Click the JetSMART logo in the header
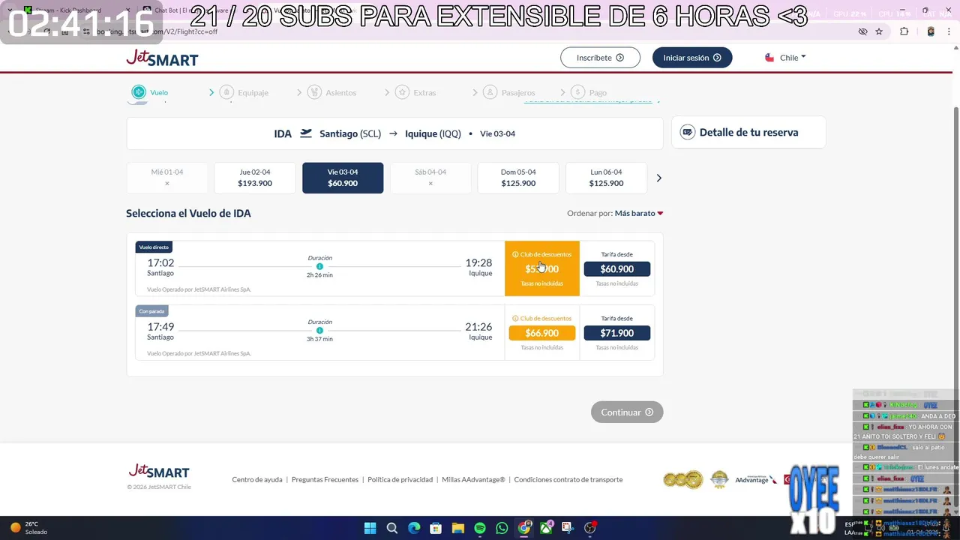 click(x=162, y=58)
